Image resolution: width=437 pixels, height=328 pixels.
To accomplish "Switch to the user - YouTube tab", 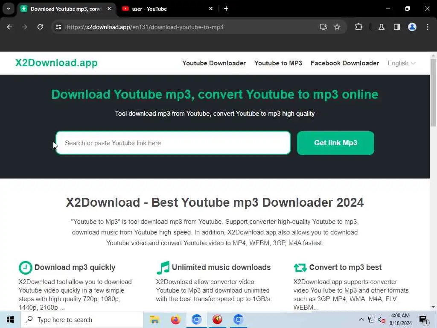I will tap(167, 9).
